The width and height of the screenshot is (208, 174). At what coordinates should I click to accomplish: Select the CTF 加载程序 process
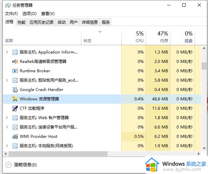pyautogui.click(x=102, y=108)
